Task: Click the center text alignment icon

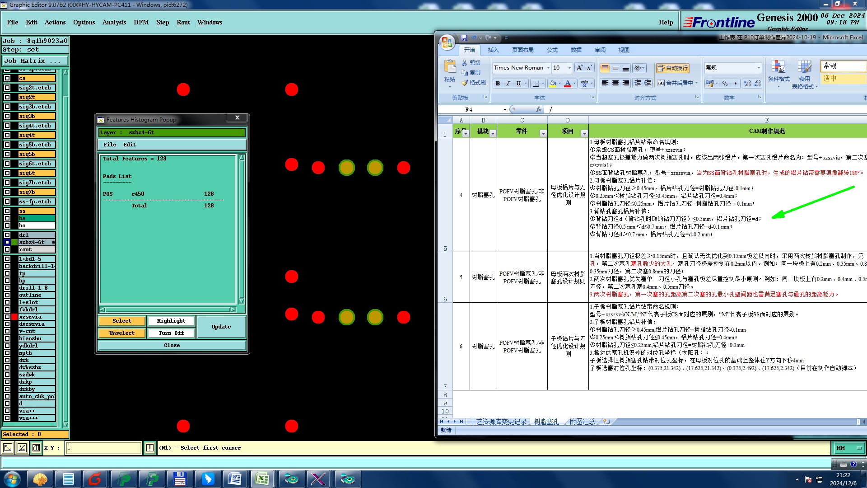Action: pyautogui.click(x=615, y=83)
